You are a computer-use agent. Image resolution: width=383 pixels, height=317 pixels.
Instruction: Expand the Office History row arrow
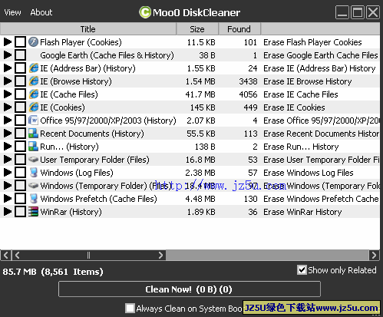8,121
